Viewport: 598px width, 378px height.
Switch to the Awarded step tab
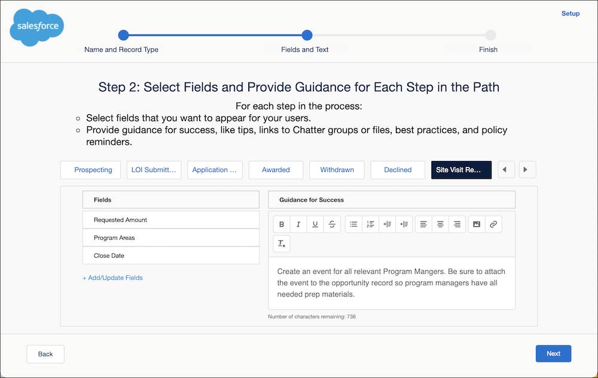(x=276, y=170)
